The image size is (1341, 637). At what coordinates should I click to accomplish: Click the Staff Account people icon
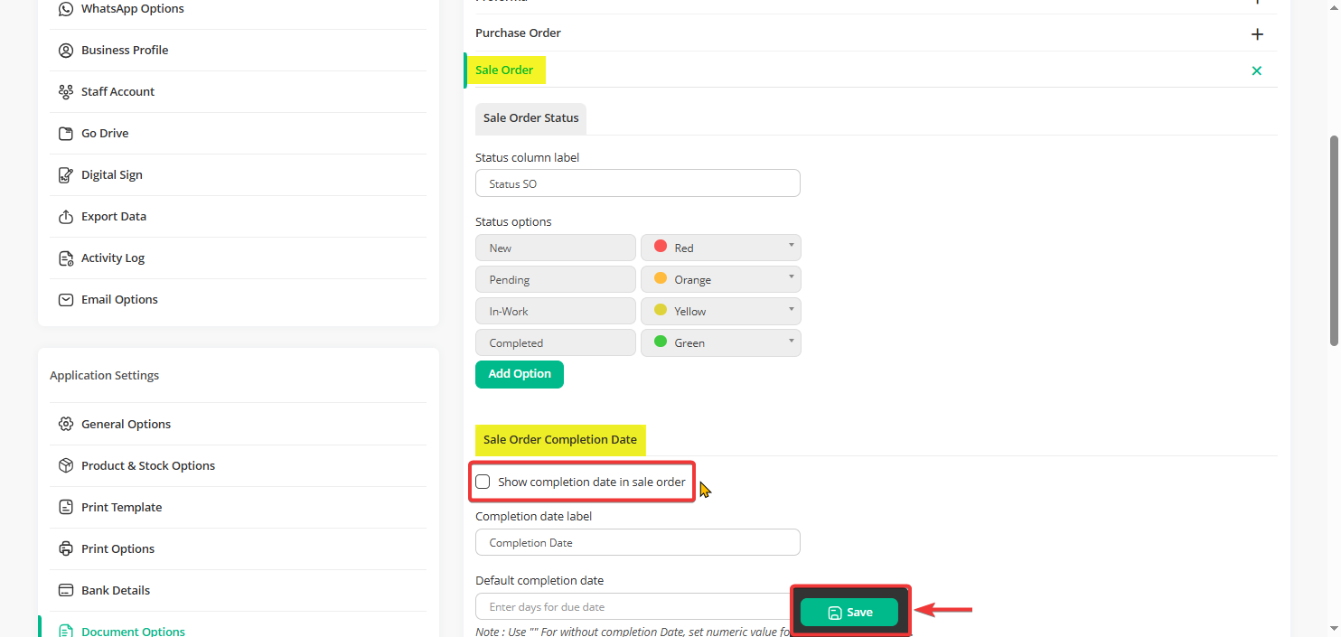tap(65, 92)
